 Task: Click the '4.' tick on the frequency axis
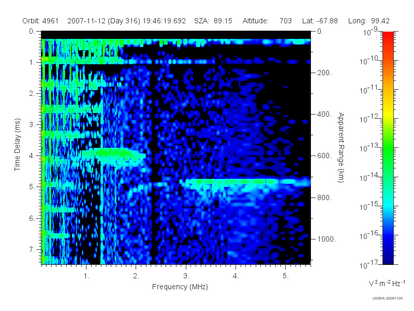pyautogui.click(x=236, y=276)
